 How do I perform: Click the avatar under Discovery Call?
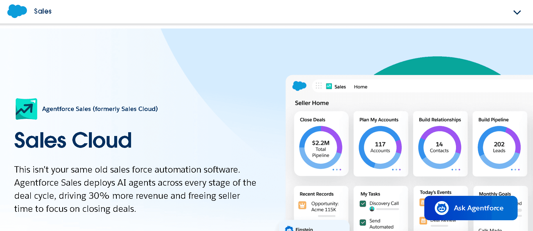coord(372,209)
